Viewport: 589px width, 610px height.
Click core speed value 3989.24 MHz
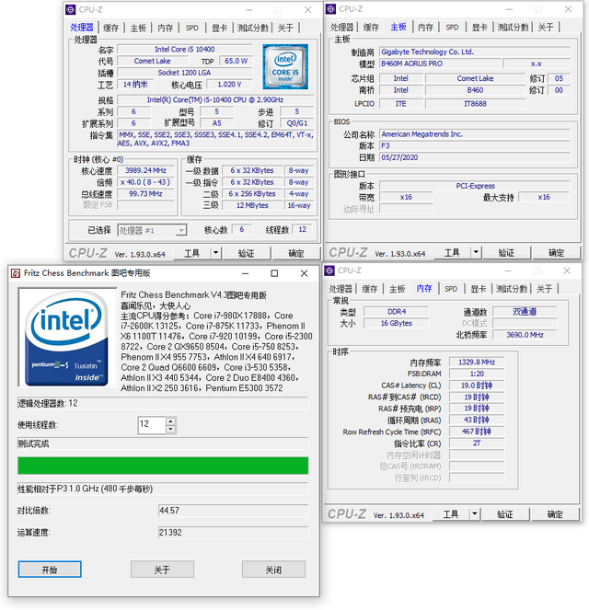tap(146, 170)
